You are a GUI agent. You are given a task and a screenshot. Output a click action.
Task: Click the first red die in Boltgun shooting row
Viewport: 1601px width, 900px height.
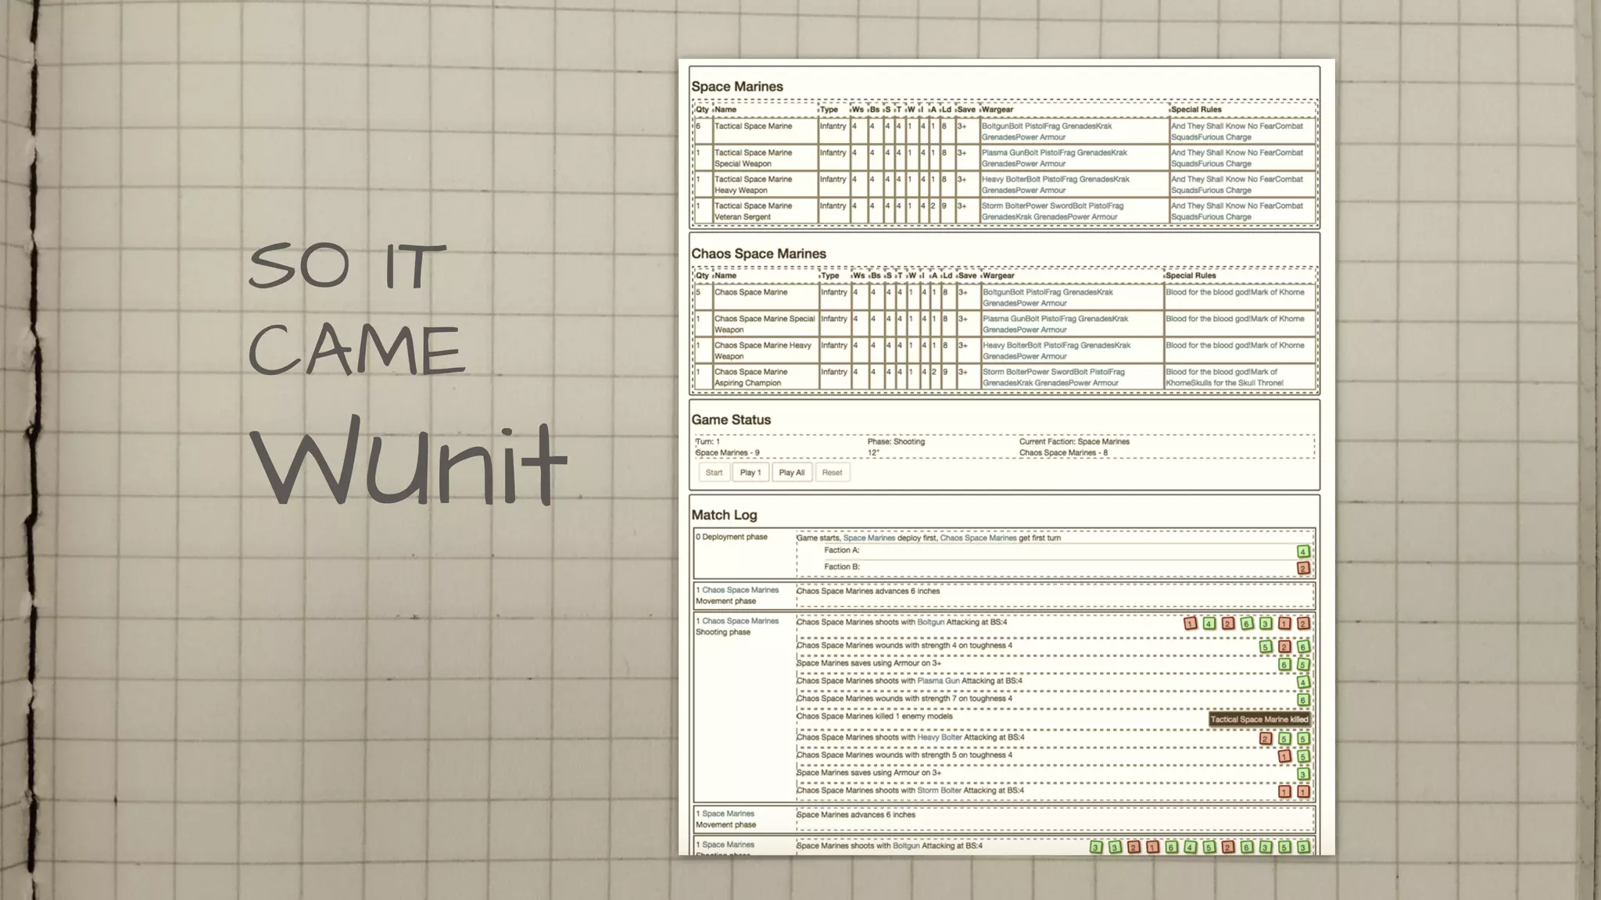[x=1190, y=623]
